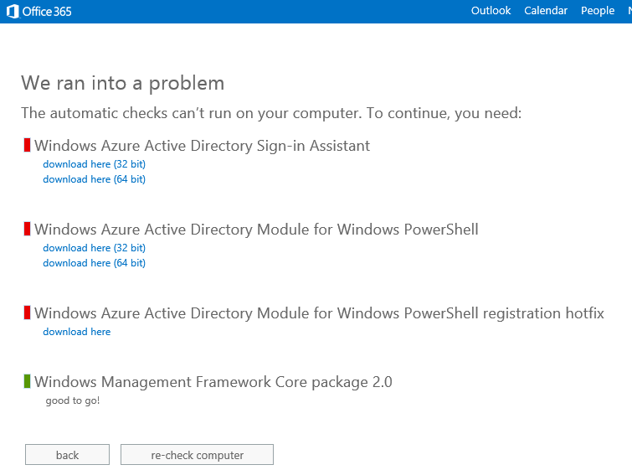Download PowerShell Module 64 bit link

click(94, 263)
